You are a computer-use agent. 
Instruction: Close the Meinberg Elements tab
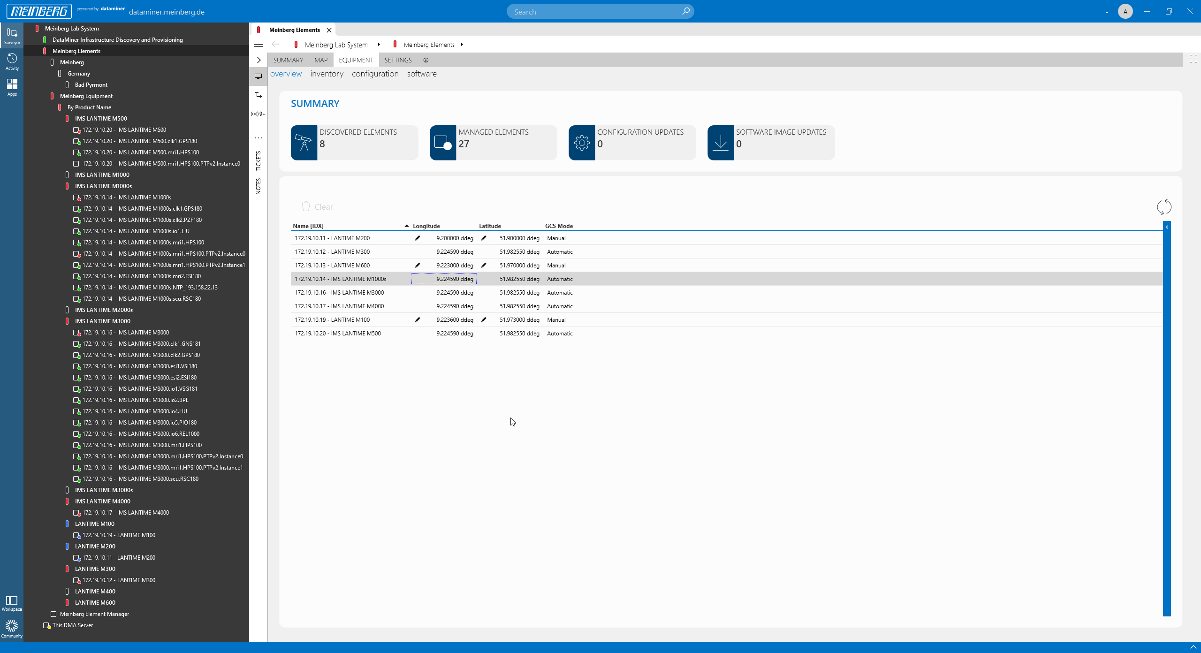click(x=329, y=30)
